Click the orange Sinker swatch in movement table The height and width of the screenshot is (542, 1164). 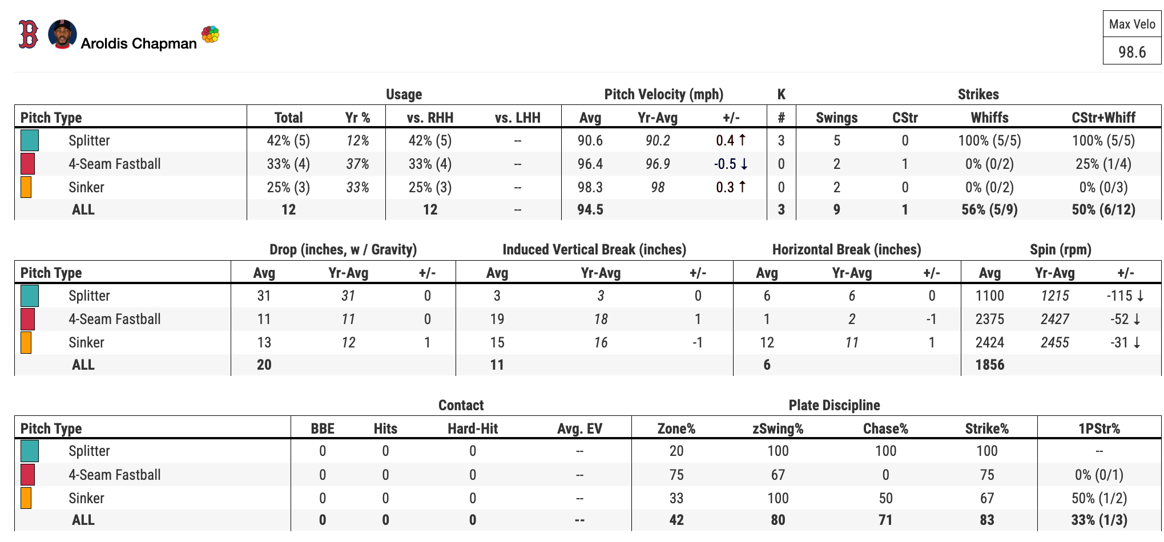click(x=26, y=342)
